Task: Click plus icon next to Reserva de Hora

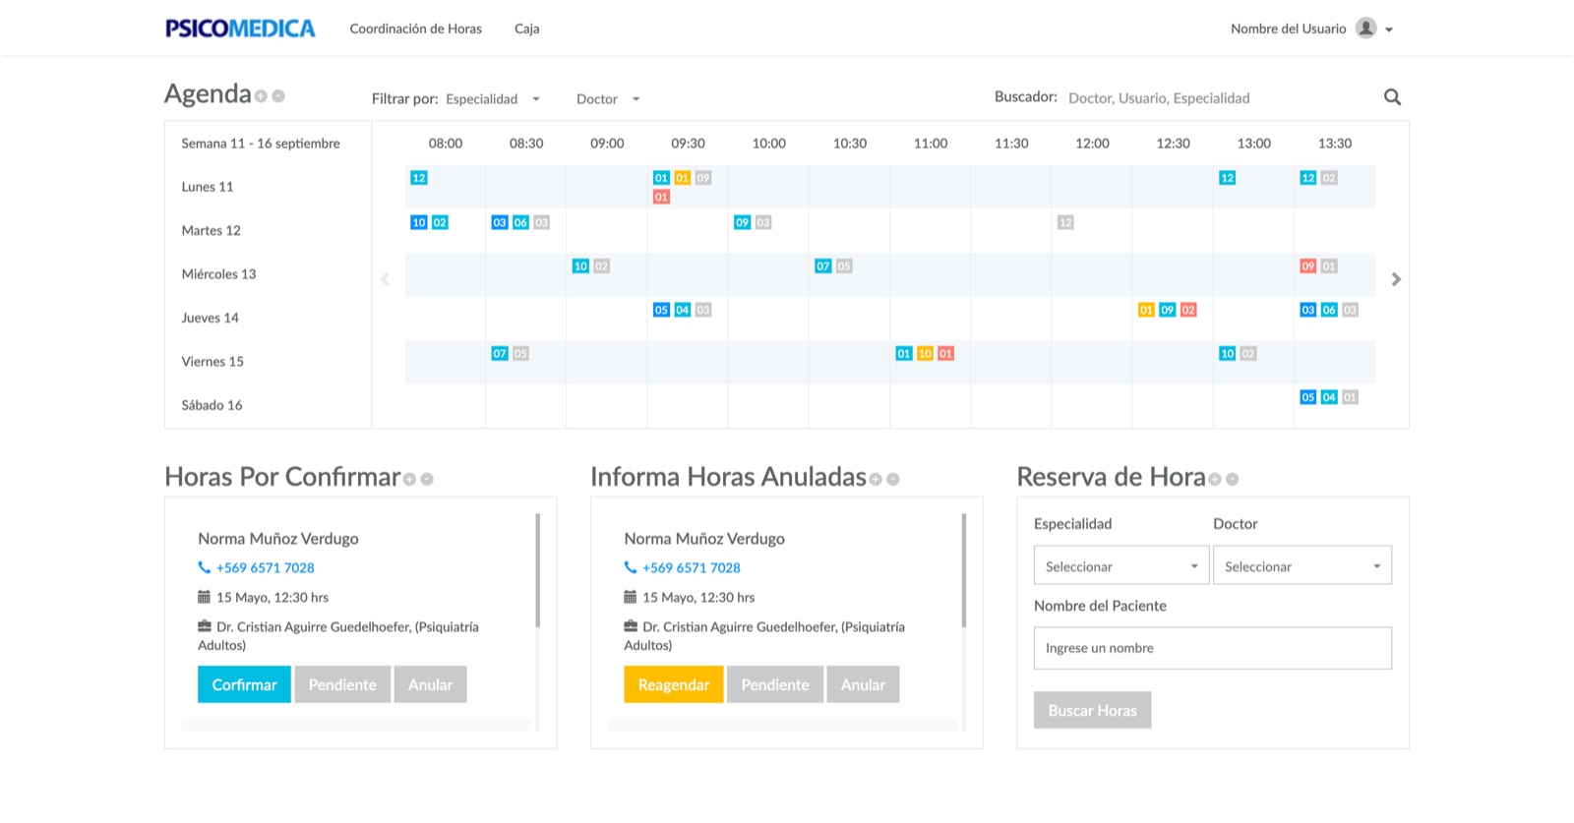Action: (x=1215, y=480)
